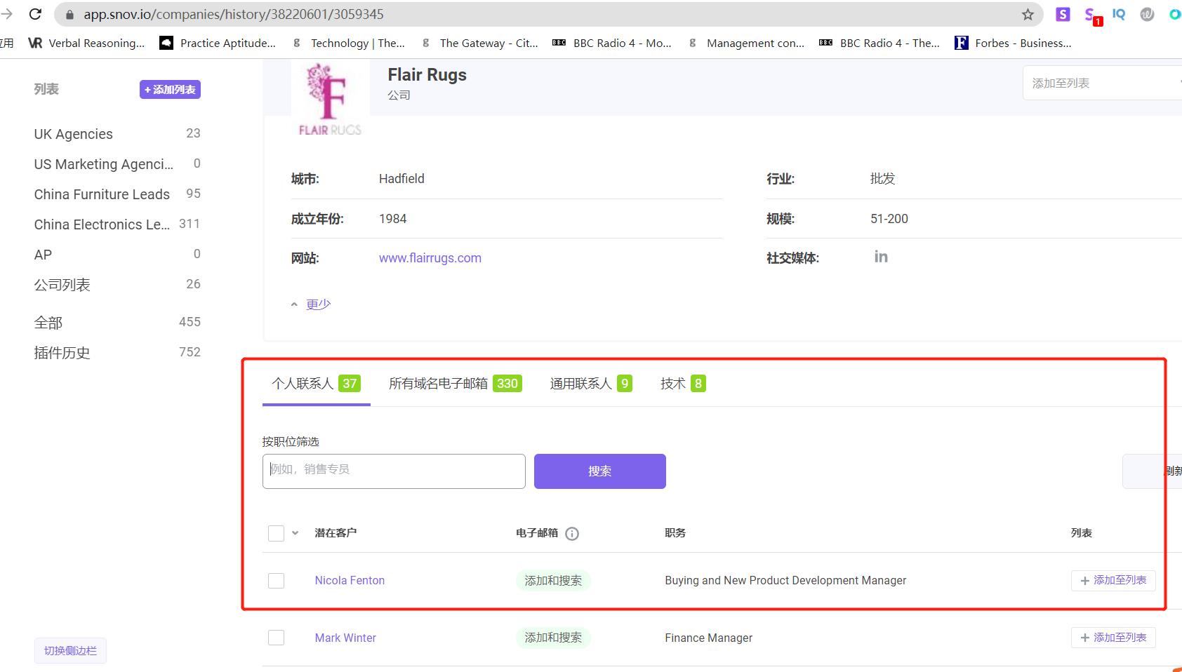1182x672 pixels.
Task: Click the + 添加列表 button
Action: 170,90
